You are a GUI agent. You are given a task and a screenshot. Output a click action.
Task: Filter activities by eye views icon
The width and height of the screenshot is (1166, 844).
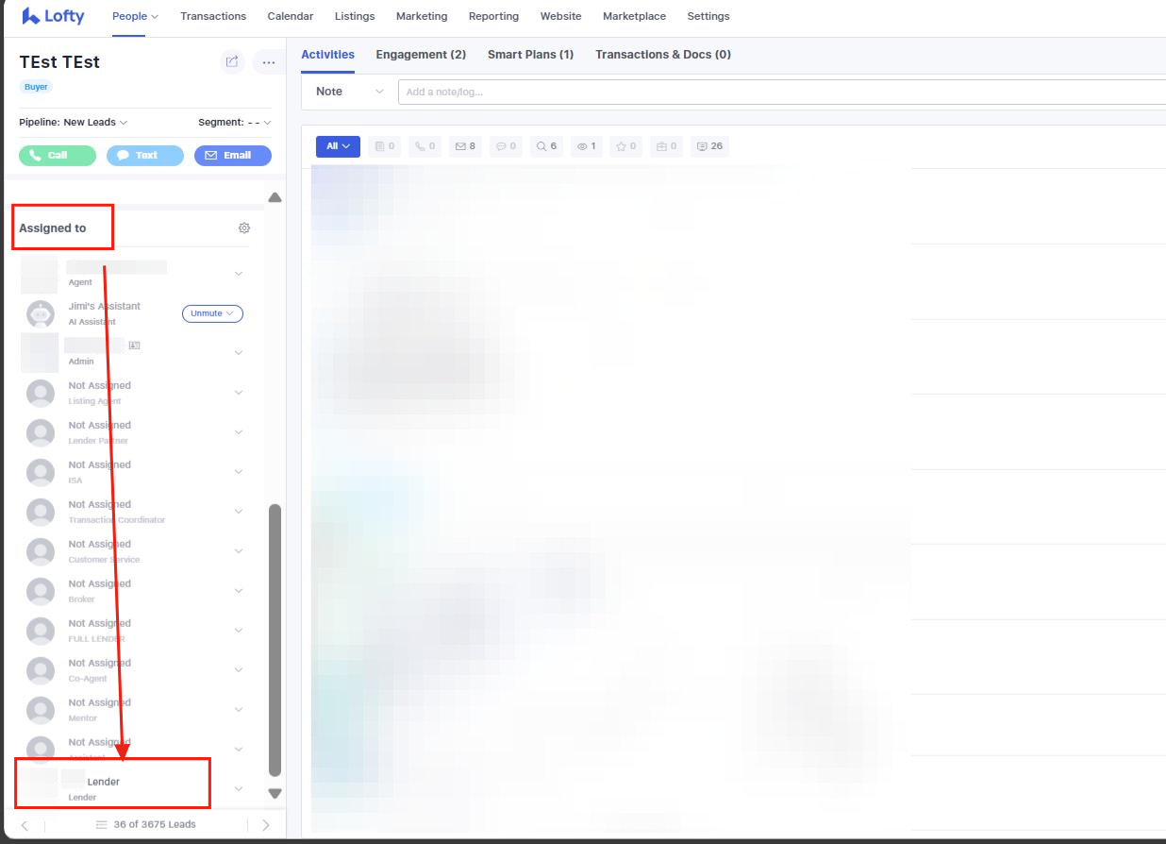[588, 146]
